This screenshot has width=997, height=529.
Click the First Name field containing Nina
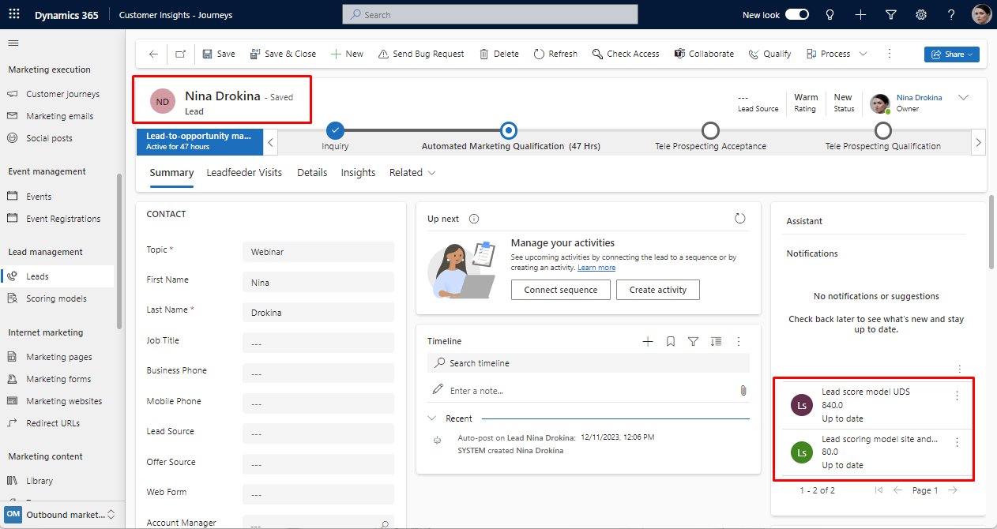pyautogui.click(x=318, y=283)
